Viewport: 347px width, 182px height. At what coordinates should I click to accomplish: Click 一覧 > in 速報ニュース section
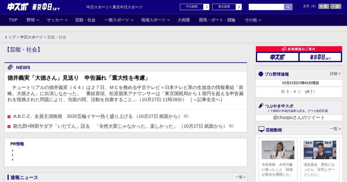coord(241,177)
